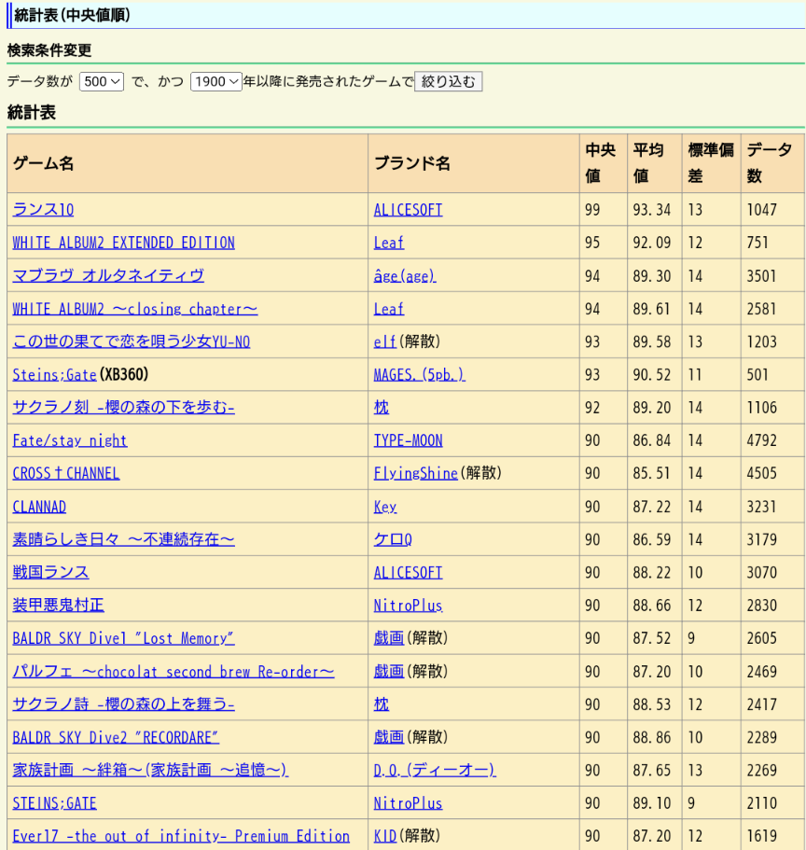This screenshot has height=850, width=806.
Task: Open Leaf brand in WHITE ALBUM2 EXTENDED row
Action: (389, 243)
